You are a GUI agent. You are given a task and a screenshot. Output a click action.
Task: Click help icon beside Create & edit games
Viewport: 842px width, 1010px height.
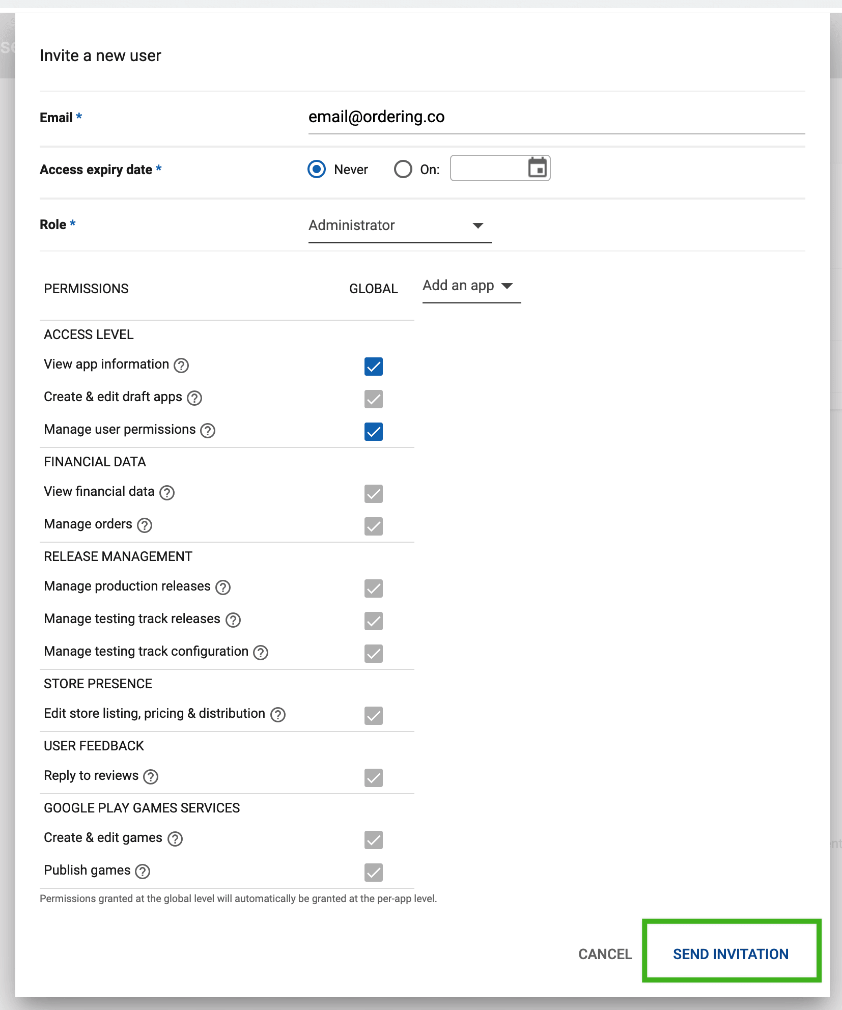(x=175, y=839)
